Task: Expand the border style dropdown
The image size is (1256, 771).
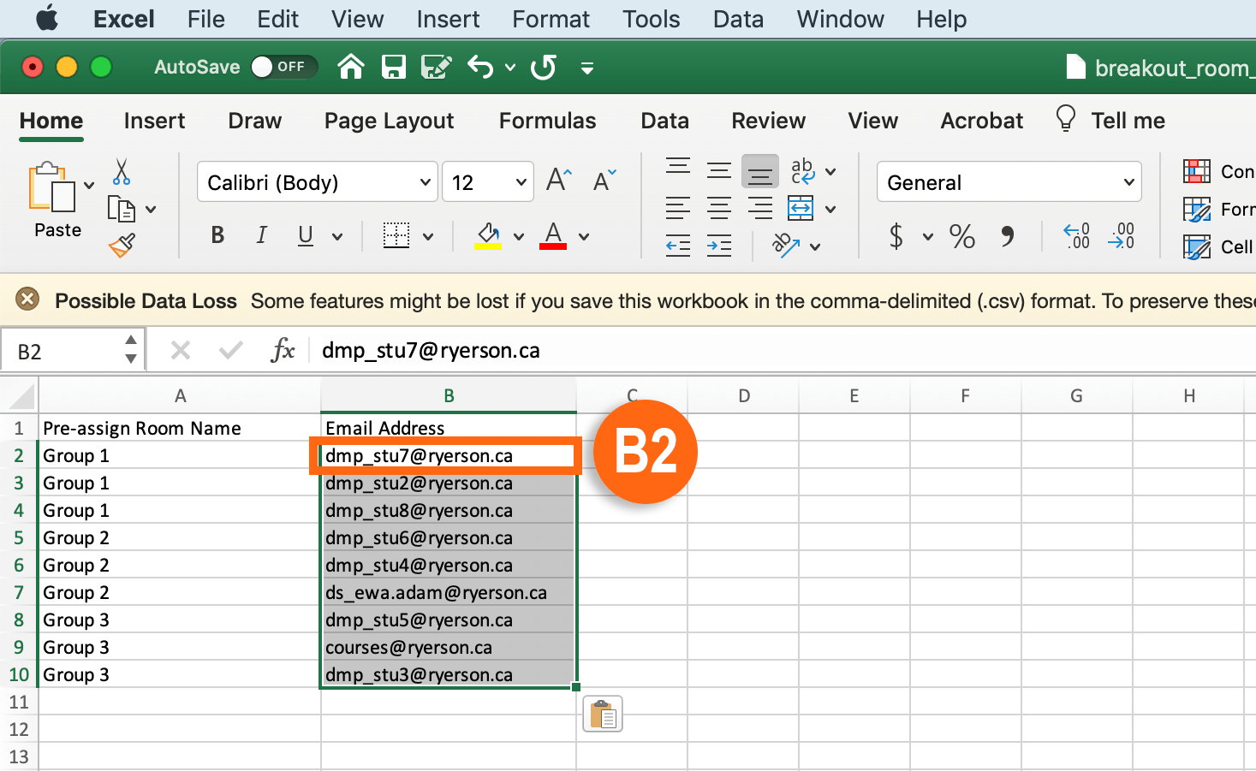Action: (x=428, y=236)
